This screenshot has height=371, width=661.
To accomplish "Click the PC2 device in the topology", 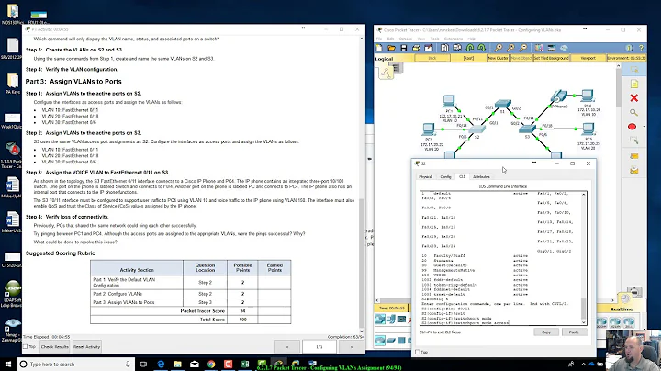I will click(x=429, y=129).
